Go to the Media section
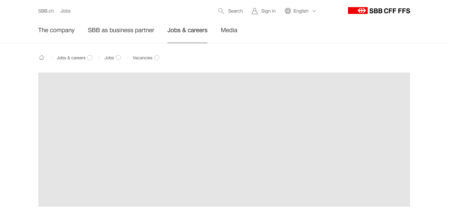This screenshot has height=213, width=454. (x=229, y=30)
